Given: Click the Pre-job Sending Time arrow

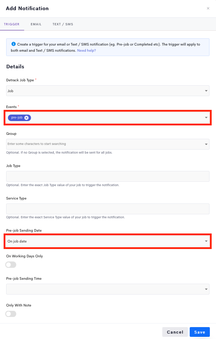Looking at the screenshot, I should click(206, 289).
